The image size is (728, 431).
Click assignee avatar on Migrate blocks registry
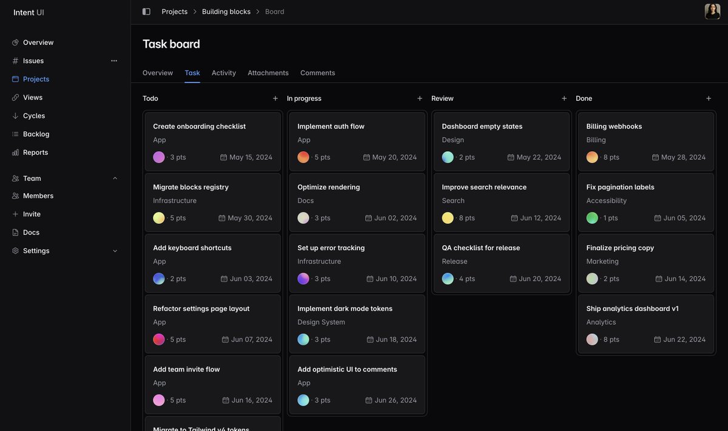[x=159, y=218]
